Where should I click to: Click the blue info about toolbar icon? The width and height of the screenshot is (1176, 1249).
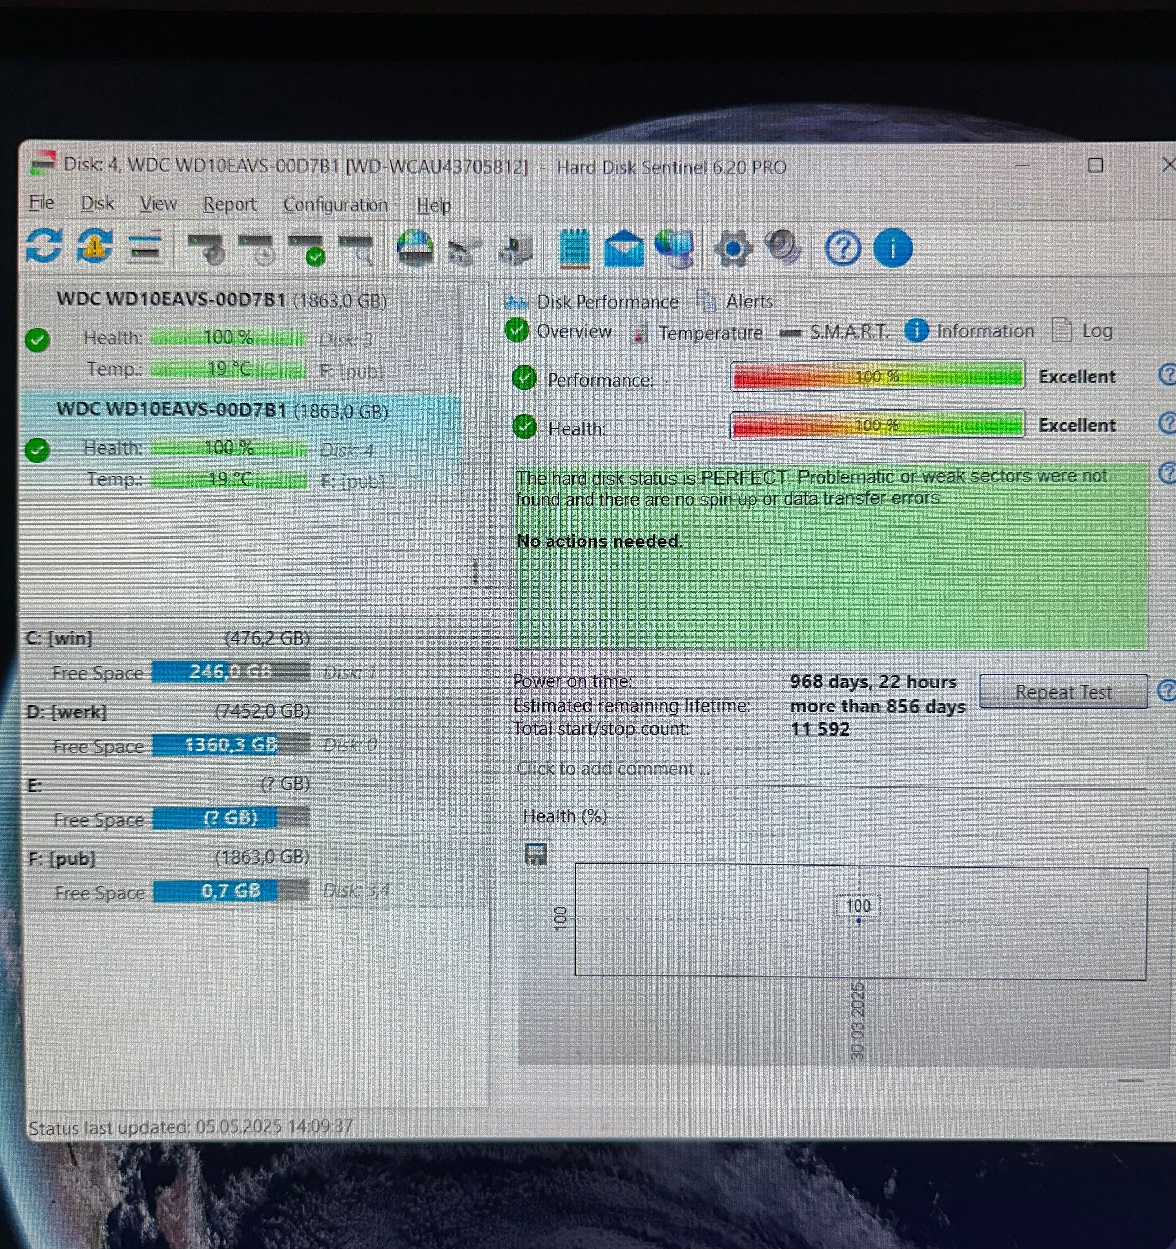pos(892,248)
